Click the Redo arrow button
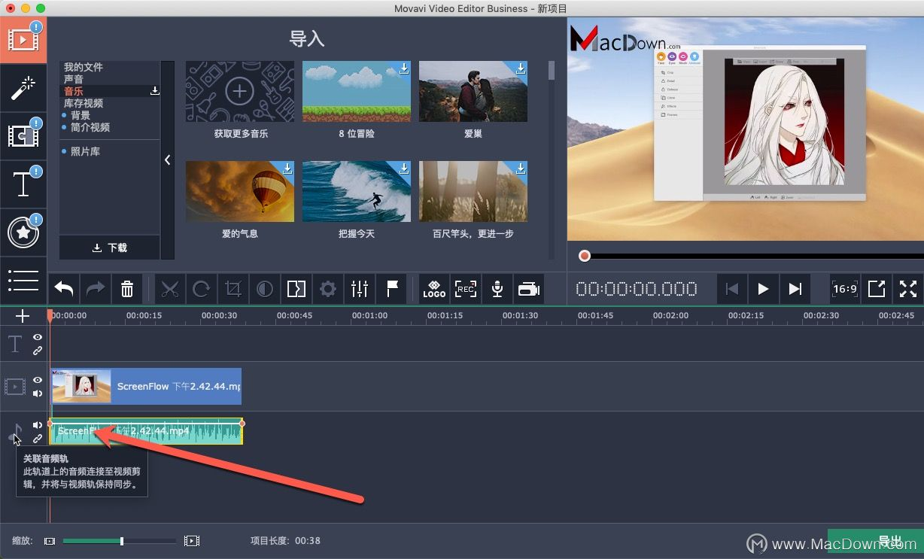Screen dimensions: 924x559 [96, 288]
